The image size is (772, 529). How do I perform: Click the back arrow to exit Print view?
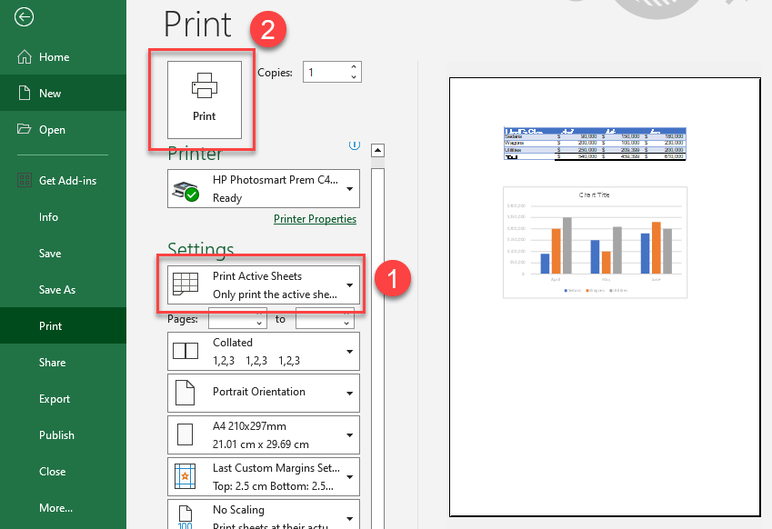pos(24,17)
